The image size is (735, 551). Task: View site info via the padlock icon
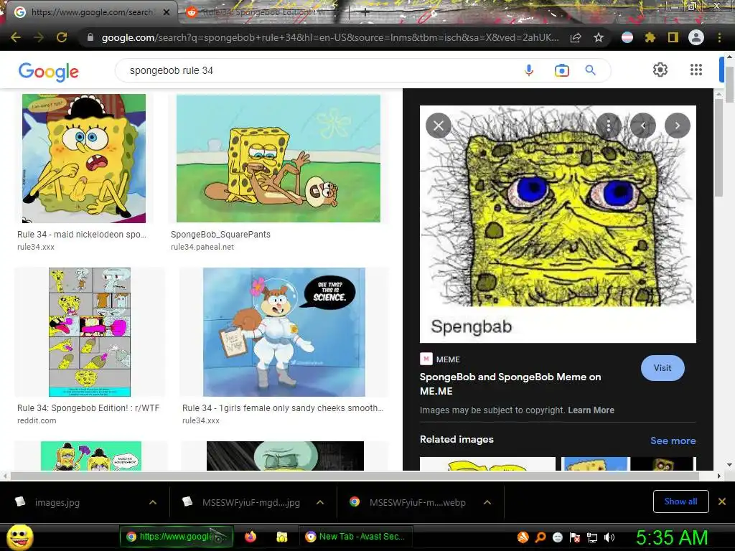click(x=90, y=37)
